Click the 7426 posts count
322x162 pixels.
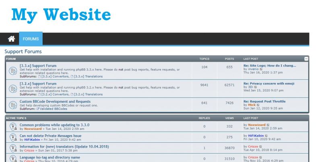(229, 103)
